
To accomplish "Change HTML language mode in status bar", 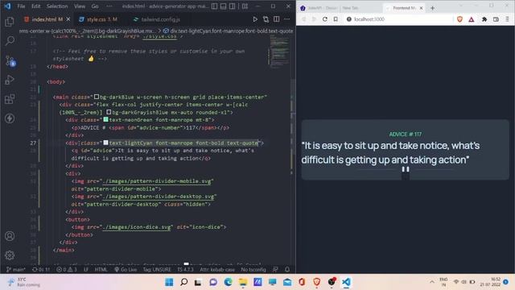I will 101,270.
